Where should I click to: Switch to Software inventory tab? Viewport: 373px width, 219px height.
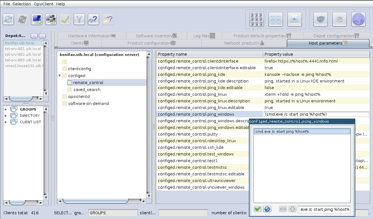[156, 36]
